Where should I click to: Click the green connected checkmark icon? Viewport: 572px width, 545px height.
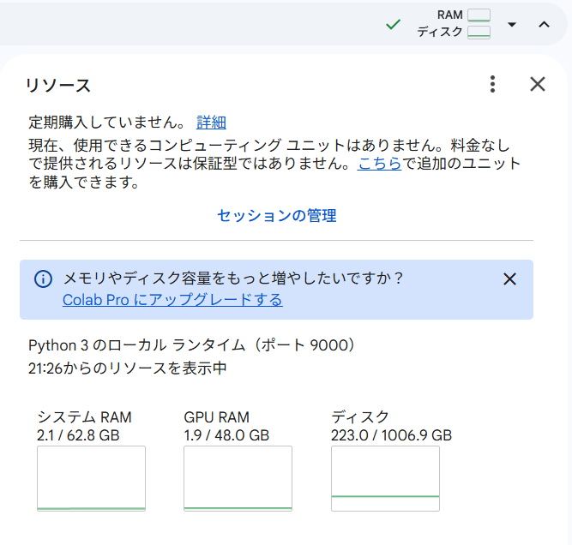[x=394, y=25]
